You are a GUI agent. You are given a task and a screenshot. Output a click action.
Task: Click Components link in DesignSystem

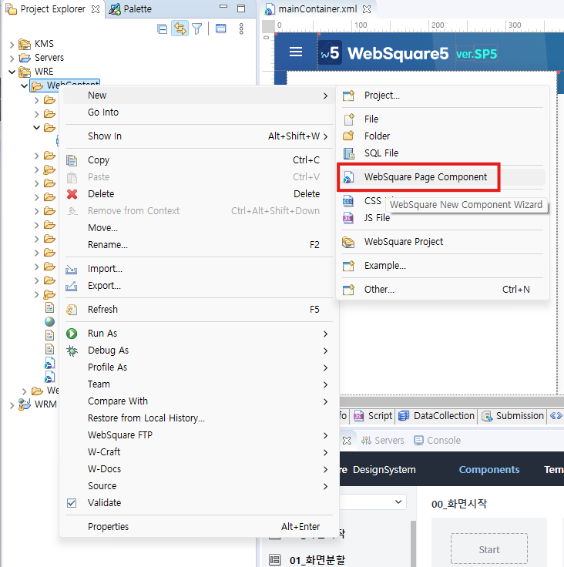click(488, 470)
